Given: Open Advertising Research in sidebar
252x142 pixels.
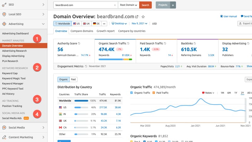Looking at the screenshot, I should (x=14, y=51).
